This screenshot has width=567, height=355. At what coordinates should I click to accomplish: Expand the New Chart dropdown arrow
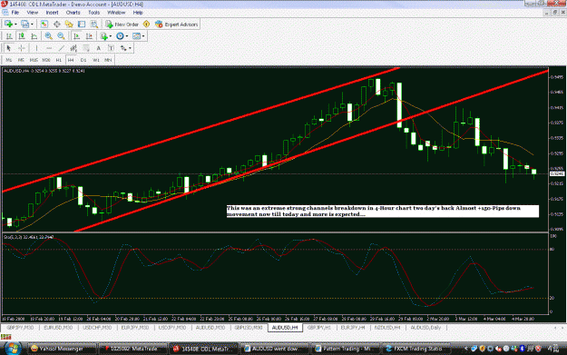tap(15, 25)
